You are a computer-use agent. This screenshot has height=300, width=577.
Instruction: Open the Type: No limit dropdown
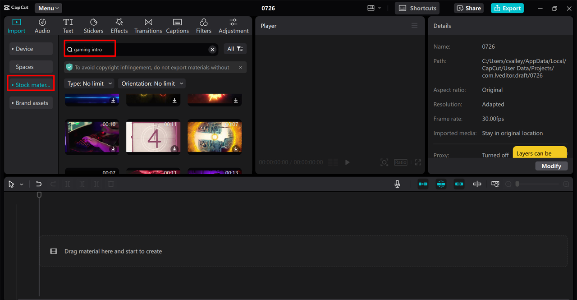(x=89, y=83)
